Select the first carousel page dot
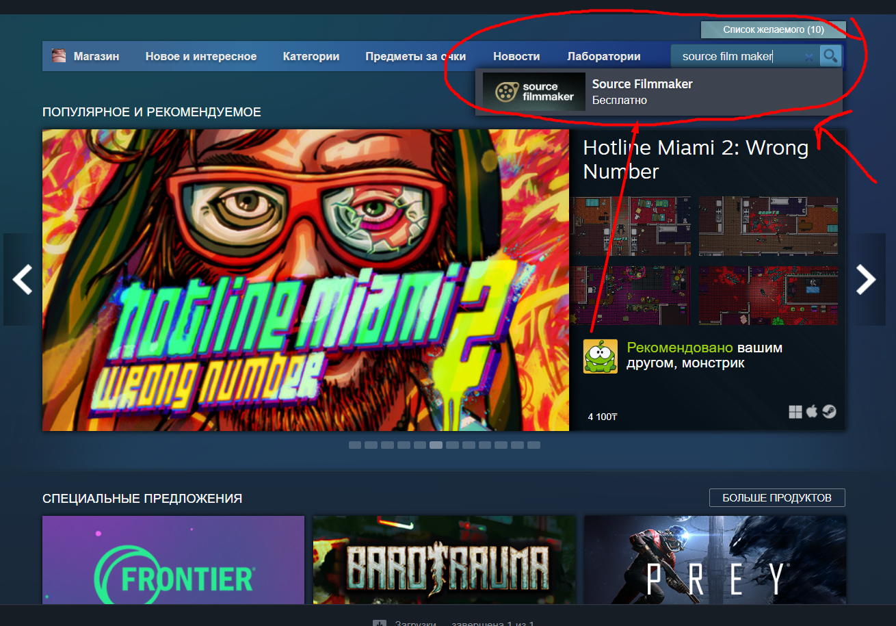This screenshot has width=896, height=626. pyautogui.click(x=355, y=445)
